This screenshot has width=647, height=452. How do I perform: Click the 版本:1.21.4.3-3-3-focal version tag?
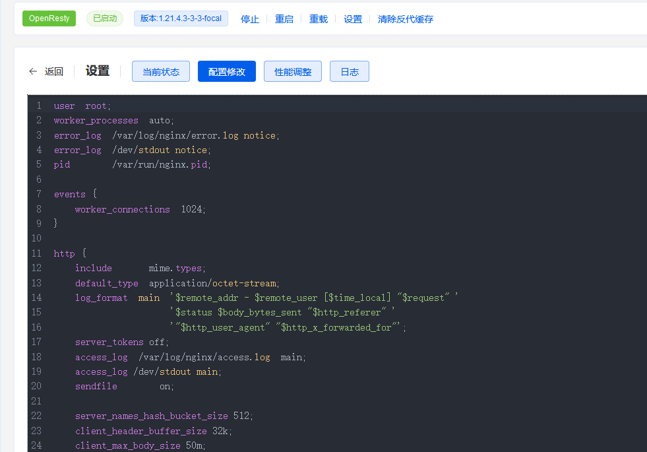pos(181,18)
